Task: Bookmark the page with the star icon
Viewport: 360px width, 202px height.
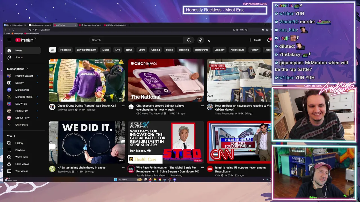Action: click(246, 30)
